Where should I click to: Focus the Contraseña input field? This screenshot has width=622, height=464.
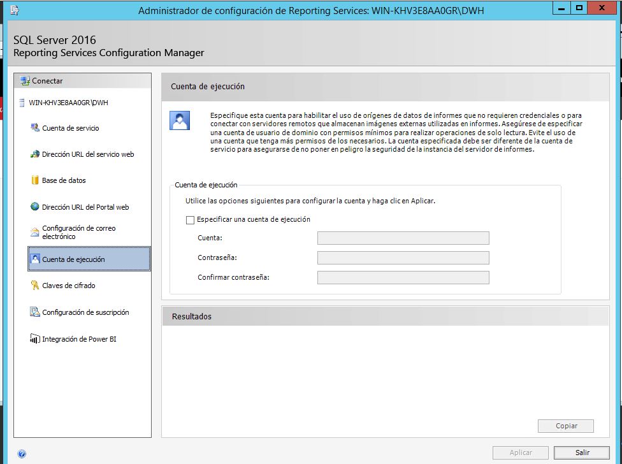coord(403,258)
